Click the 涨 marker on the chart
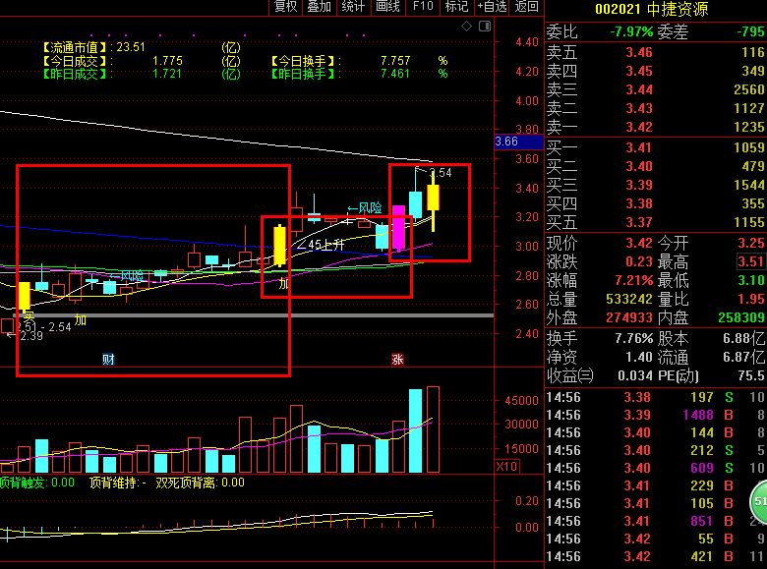 click(x=397, y=360)
